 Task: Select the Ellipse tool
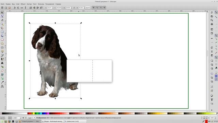pos(2,40)
